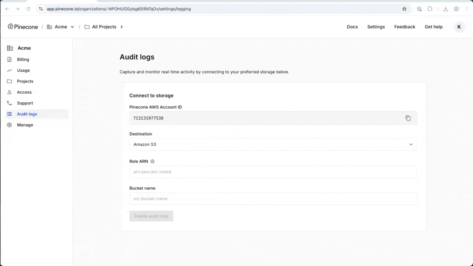Open Billing in the sidebar
This screenshot has height=266, width=473.
(x=23, y=59)
